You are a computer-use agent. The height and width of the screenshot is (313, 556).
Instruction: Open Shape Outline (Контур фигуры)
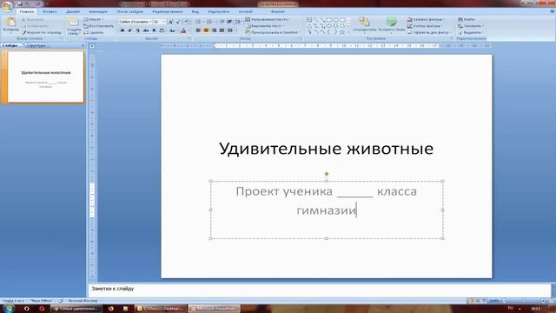tap(425, 26)
